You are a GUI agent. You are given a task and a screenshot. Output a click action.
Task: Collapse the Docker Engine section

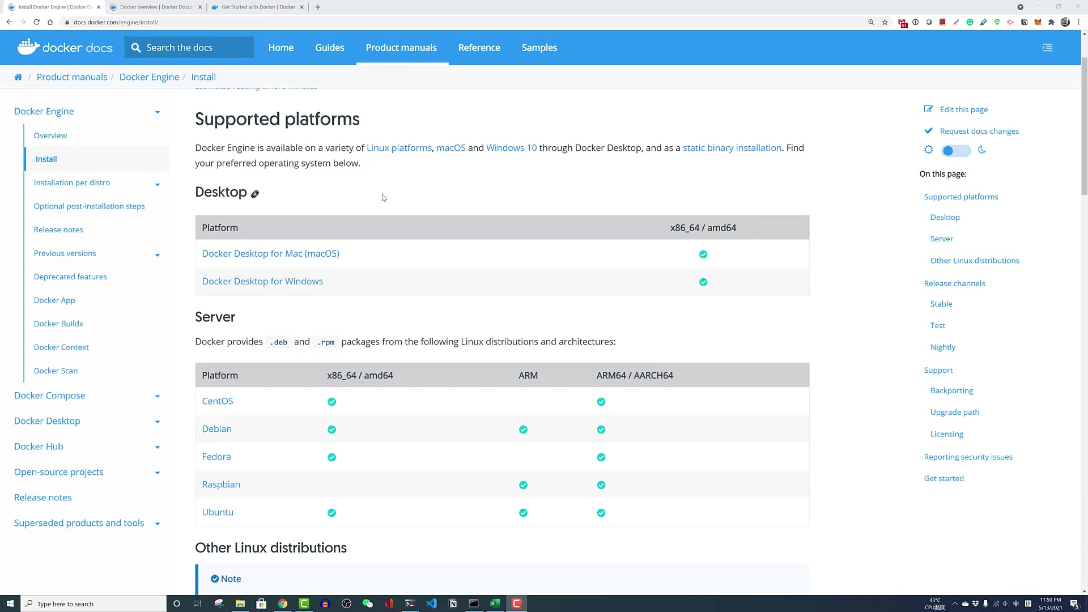(x=158, y=112)
